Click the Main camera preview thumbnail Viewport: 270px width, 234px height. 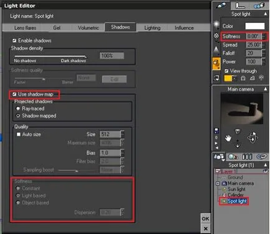click(242, 109)
